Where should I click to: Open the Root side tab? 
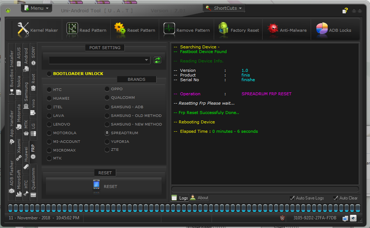tap(33, 82)
